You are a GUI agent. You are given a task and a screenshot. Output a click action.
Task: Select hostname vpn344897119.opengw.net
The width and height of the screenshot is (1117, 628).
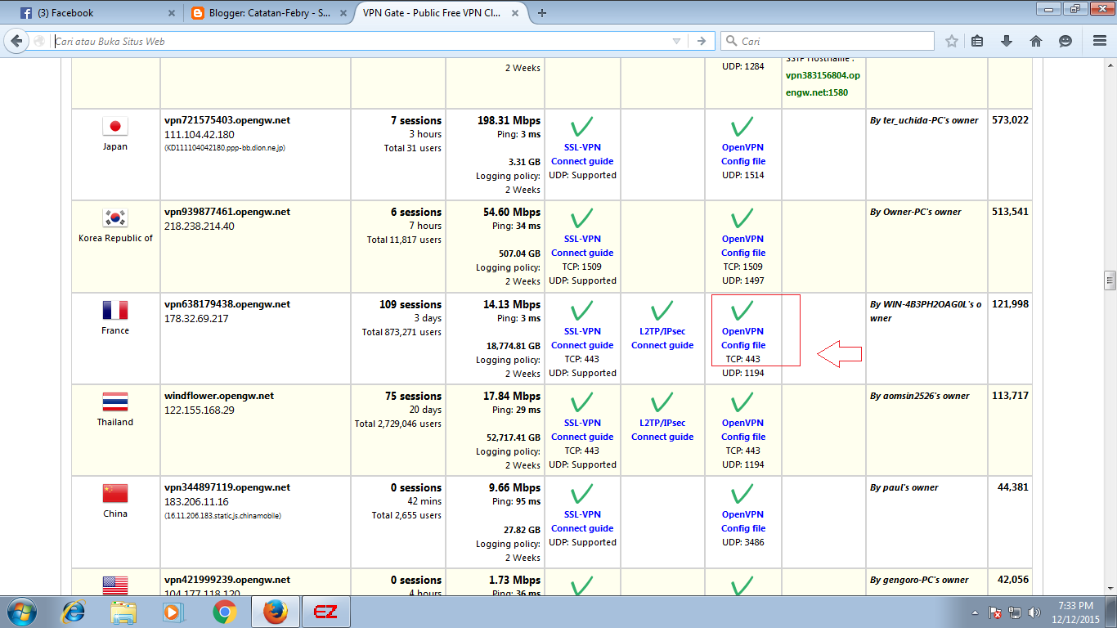click(x=227, y=487)
